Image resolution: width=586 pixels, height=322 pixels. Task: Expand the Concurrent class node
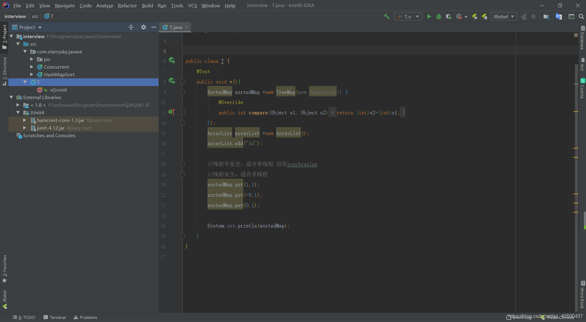click(32, 67)
